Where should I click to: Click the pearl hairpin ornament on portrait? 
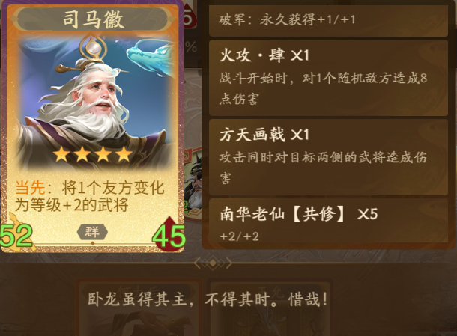pyautogui.click(x=93, y=47)
